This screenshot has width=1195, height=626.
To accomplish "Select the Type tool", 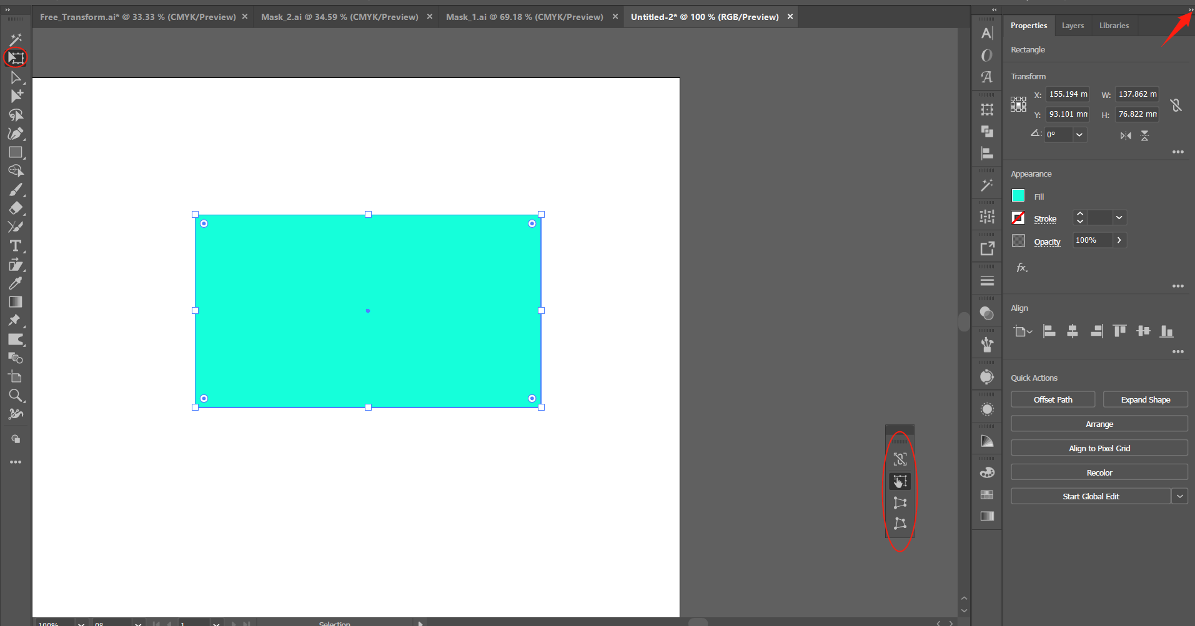I will [x=16, y=246].
